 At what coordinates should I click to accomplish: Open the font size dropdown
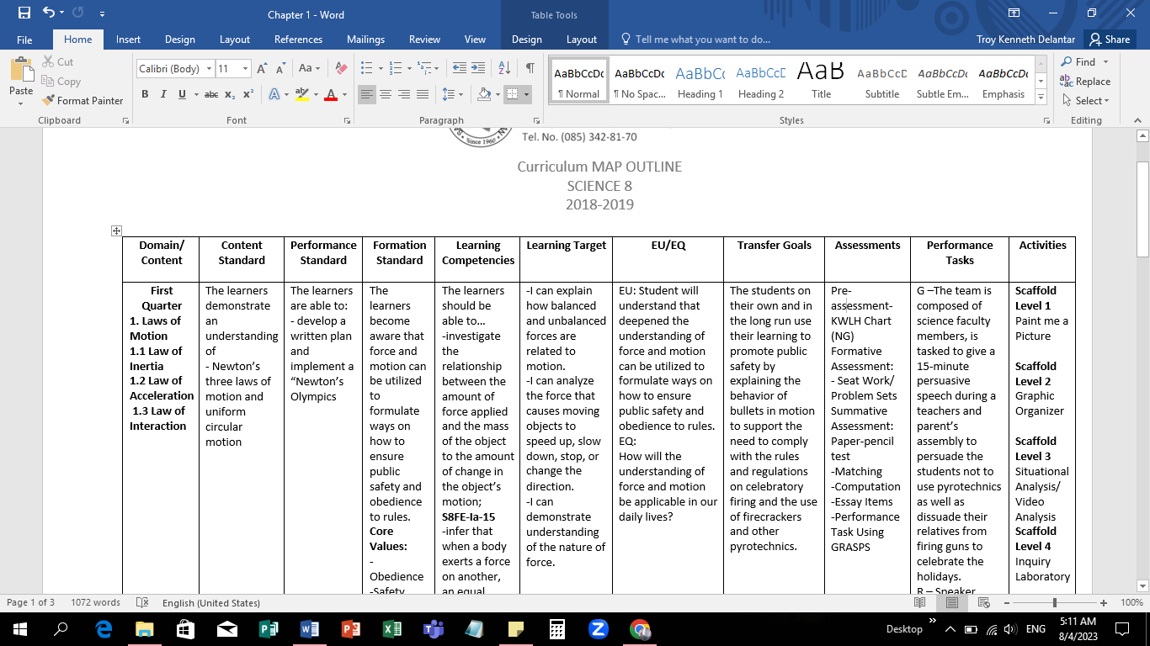(245, 68)
